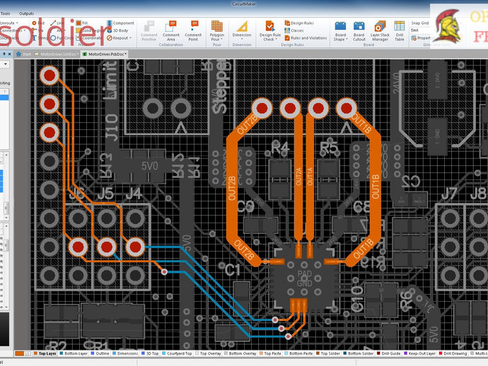This screenshot has width=488, height=366.
Task: Expand the Unroute dropdown
Action: [x=17, y=23]
